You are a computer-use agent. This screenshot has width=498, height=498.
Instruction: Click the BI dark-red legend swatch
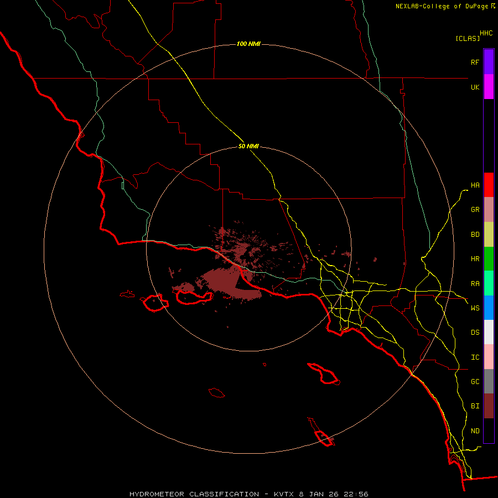(x=489, y=406)
